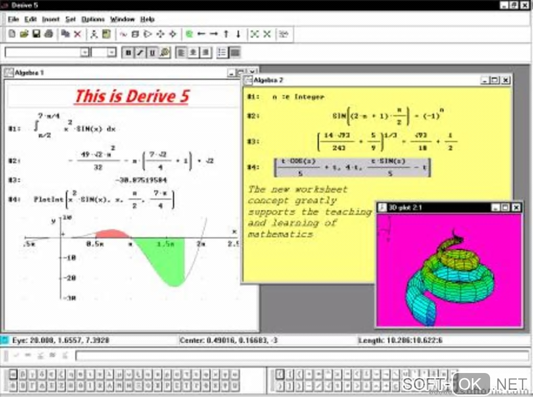
Task: Click inside the font name box
Action: (x=42, y=53)
